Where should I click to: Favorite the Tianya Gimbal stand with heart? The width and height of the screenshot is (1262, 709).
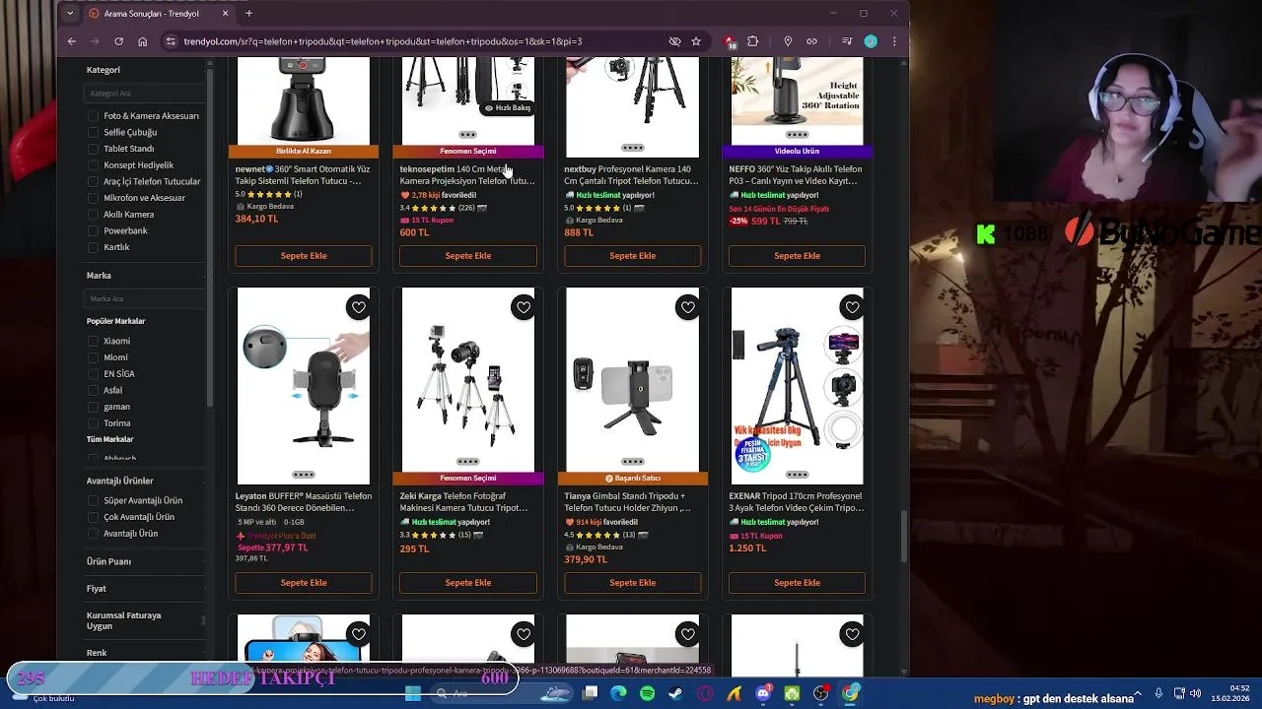coord(688,307)
